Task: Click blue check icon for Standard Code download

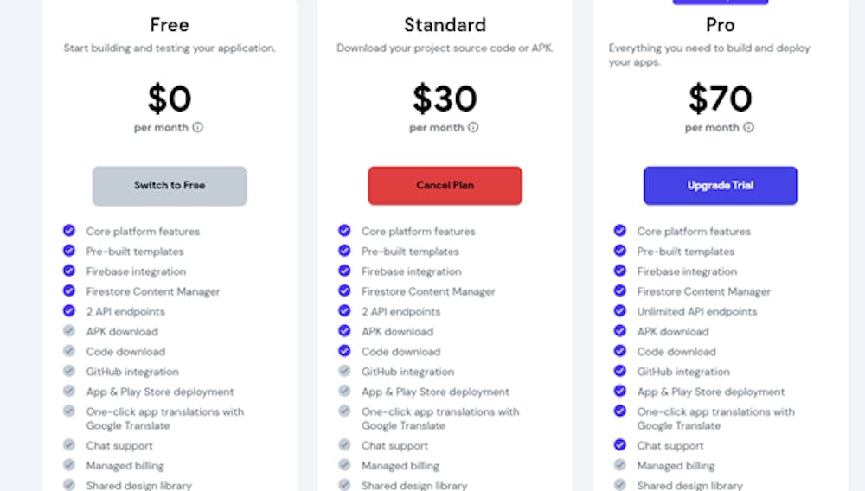Action: [344, 350]
